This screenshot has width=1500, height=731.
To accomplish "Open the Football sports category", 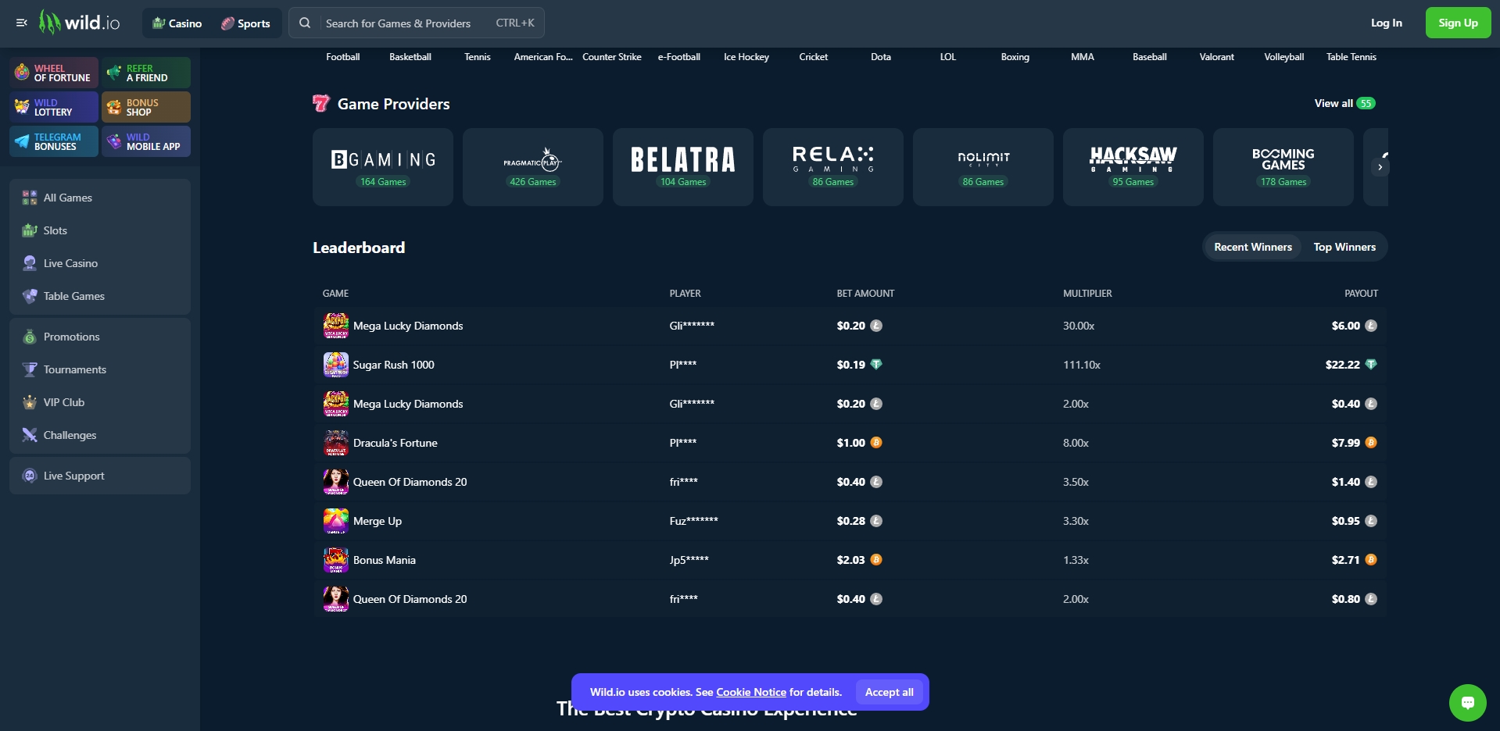I will 343,57.
